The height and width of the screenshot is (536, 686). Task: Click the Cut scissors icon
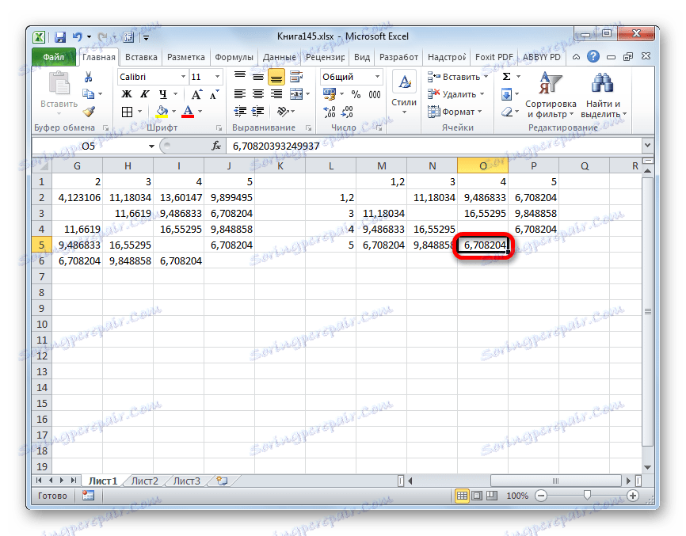coord(89,78)
